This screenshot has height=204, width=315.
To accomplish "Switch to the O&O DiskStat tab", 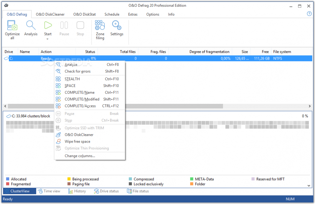I will point(85,14).
